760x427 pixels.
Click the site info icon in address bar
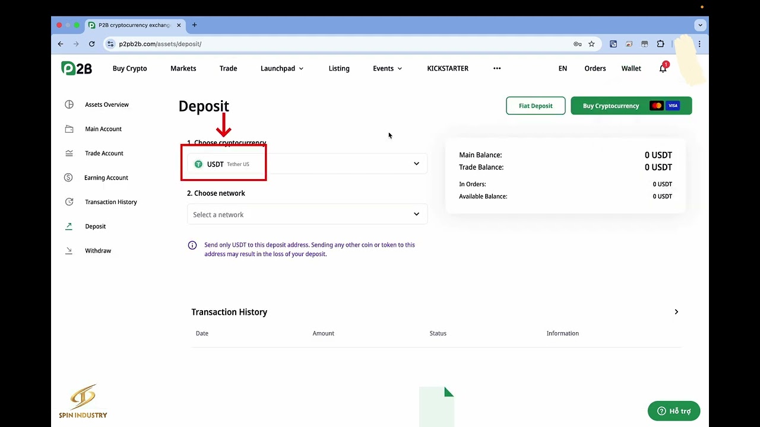pyautogui.click(x=110, y=44)
